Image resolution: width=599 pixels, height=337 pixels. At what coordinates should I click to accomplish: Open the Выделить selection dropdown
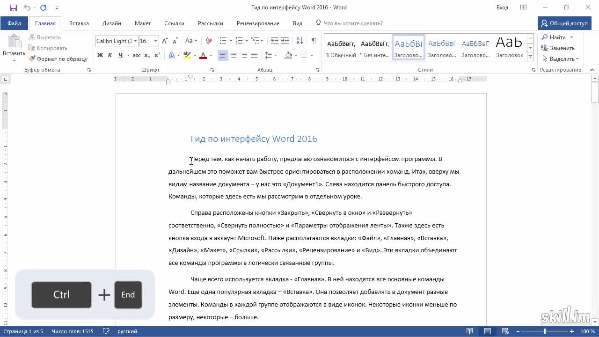[x=561, y=59]
